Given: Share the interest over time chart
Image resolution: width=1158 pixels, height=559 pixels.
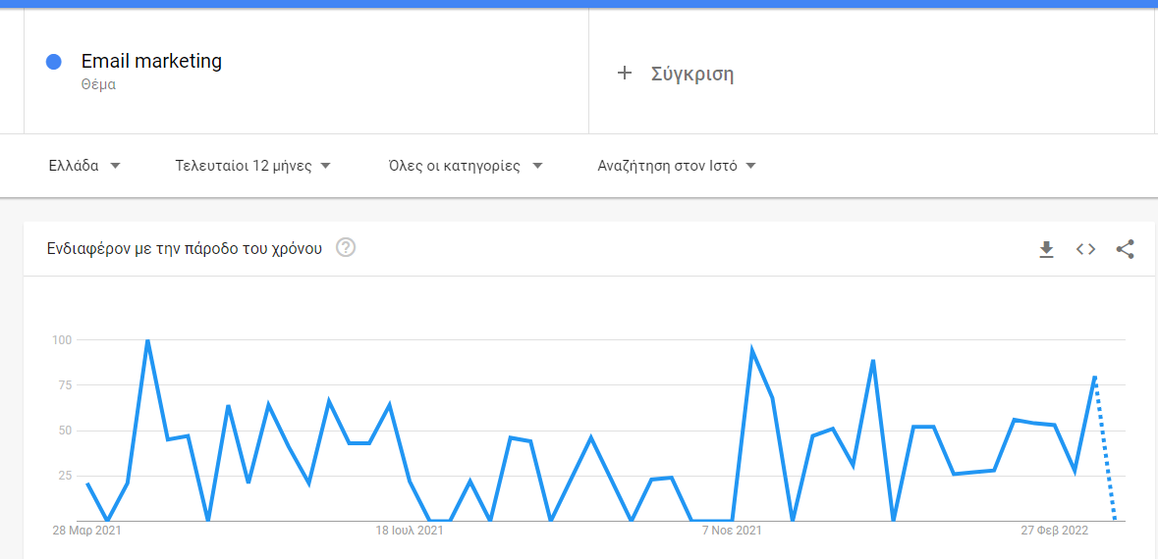Looking at the screenshot, I should (x=1126, y=249).
